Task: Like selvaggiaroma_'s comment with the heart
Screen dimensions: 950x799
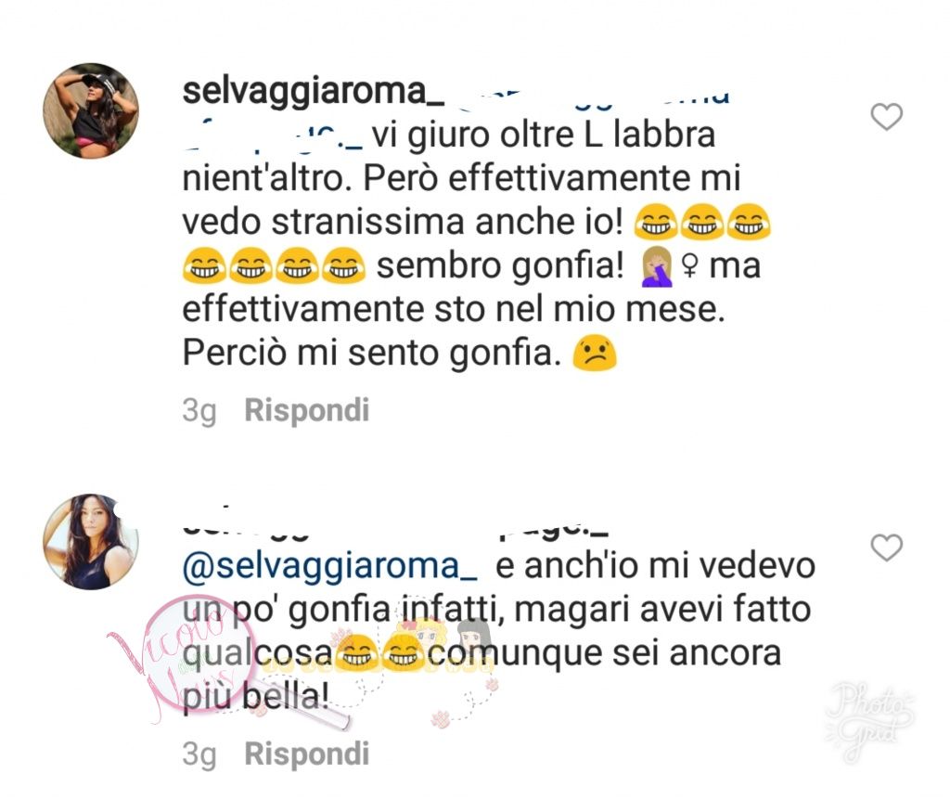Action: [x=886, y=116]
